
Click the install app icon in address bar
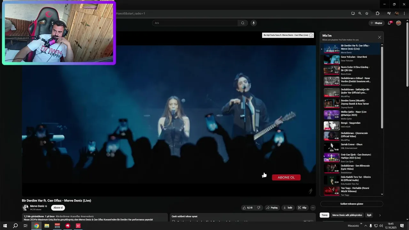click(x=353, y=13)
